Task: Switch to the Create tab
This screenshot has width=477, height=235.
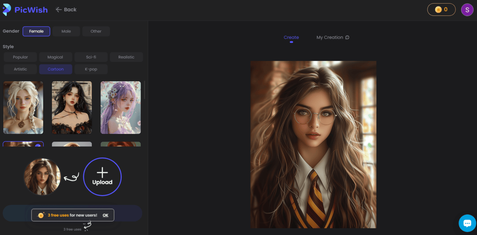Action: point(291,37)
